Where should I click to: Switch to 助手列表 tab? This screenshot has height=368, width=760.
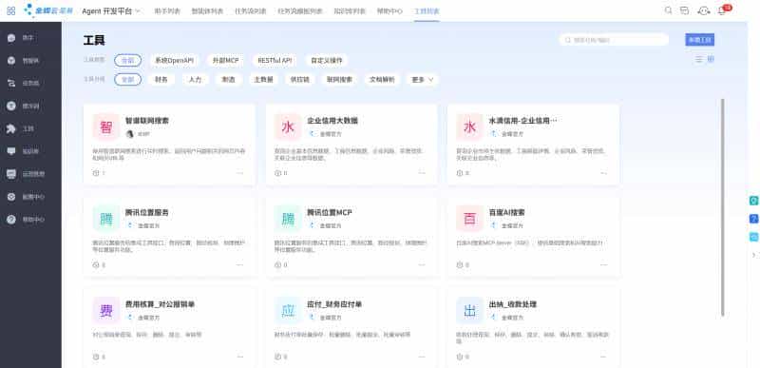(x=167, y=10)
